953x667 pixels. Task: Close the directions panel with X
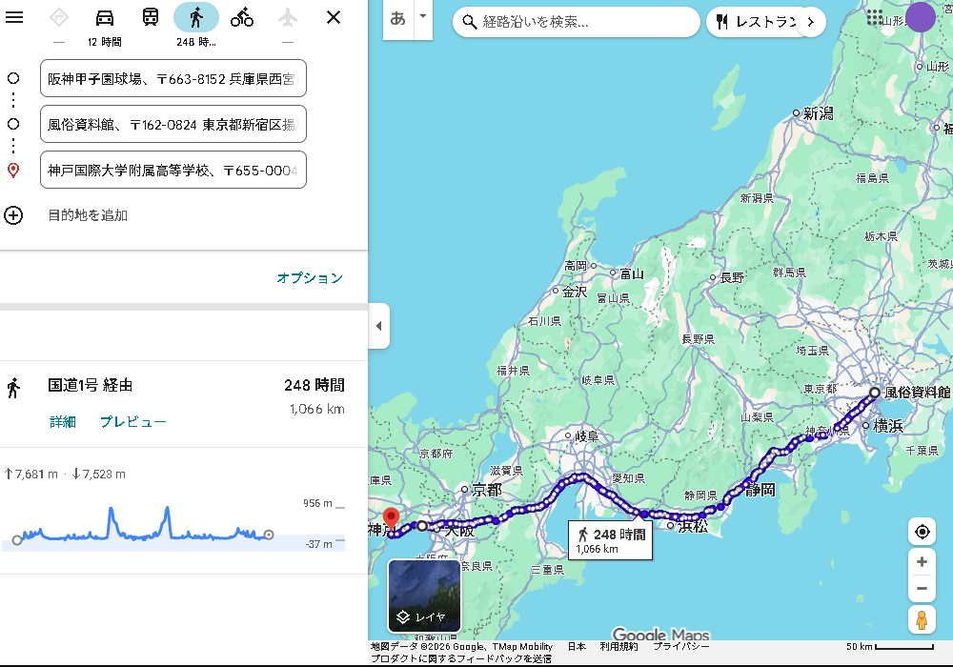333,17
